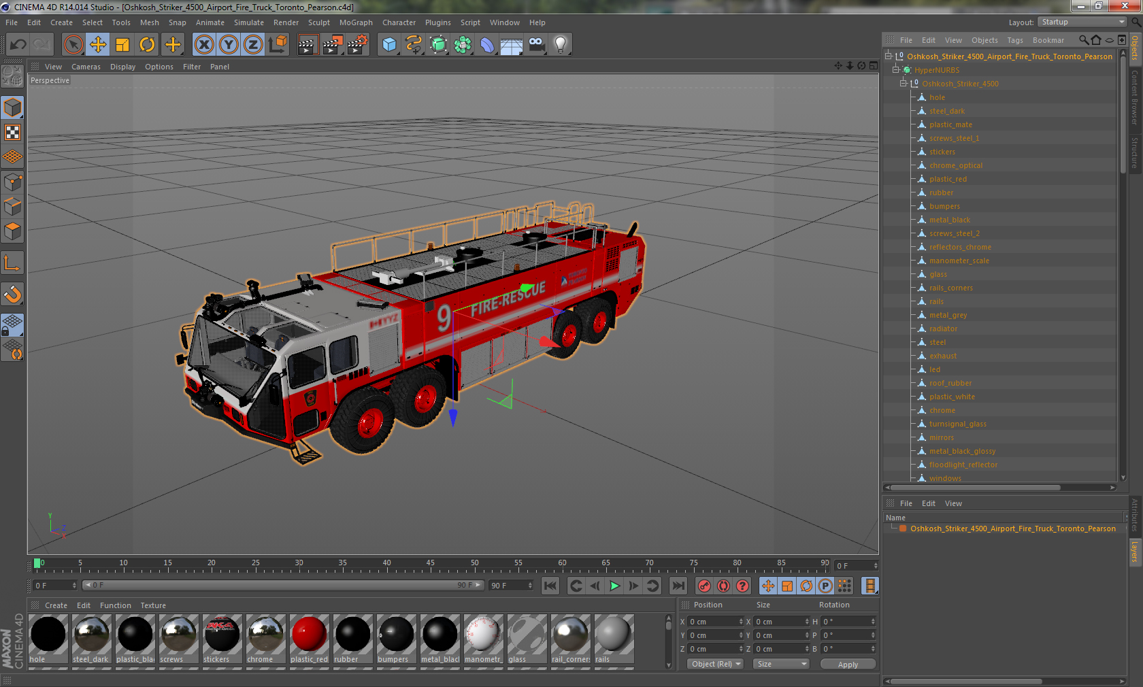Click the Y position input field
Viewport: 1143px width, 687px height.
point(715,635)
